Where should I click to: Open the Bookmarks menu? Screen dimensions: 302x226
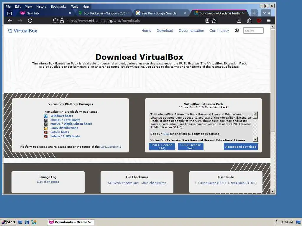(x=59, y=6)
